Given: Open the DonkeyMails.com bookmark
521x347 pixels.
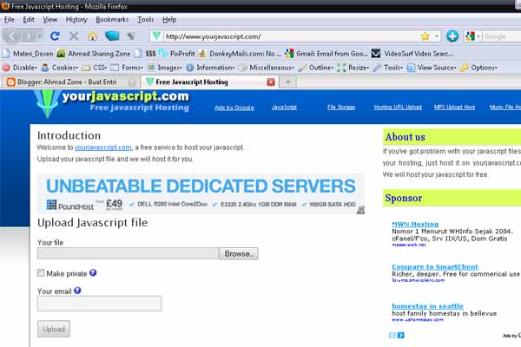Looking at the screenshot, I should pyautogui.click(x=241, y=54).
